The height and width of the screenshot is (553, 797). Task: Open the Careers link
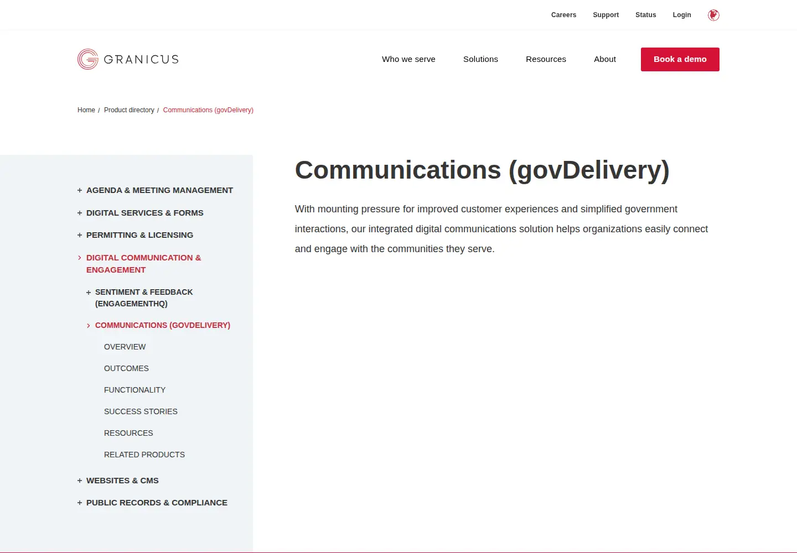[563, 15]
